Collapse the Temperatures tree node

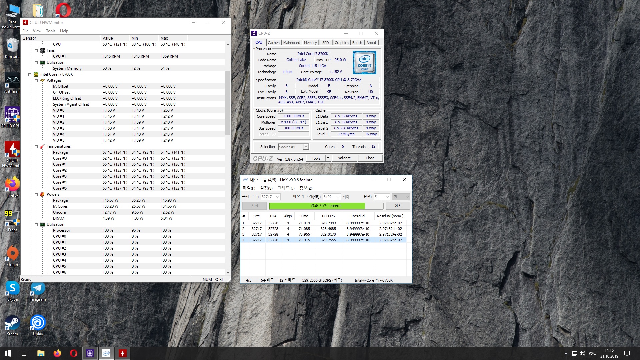point(36,147)
